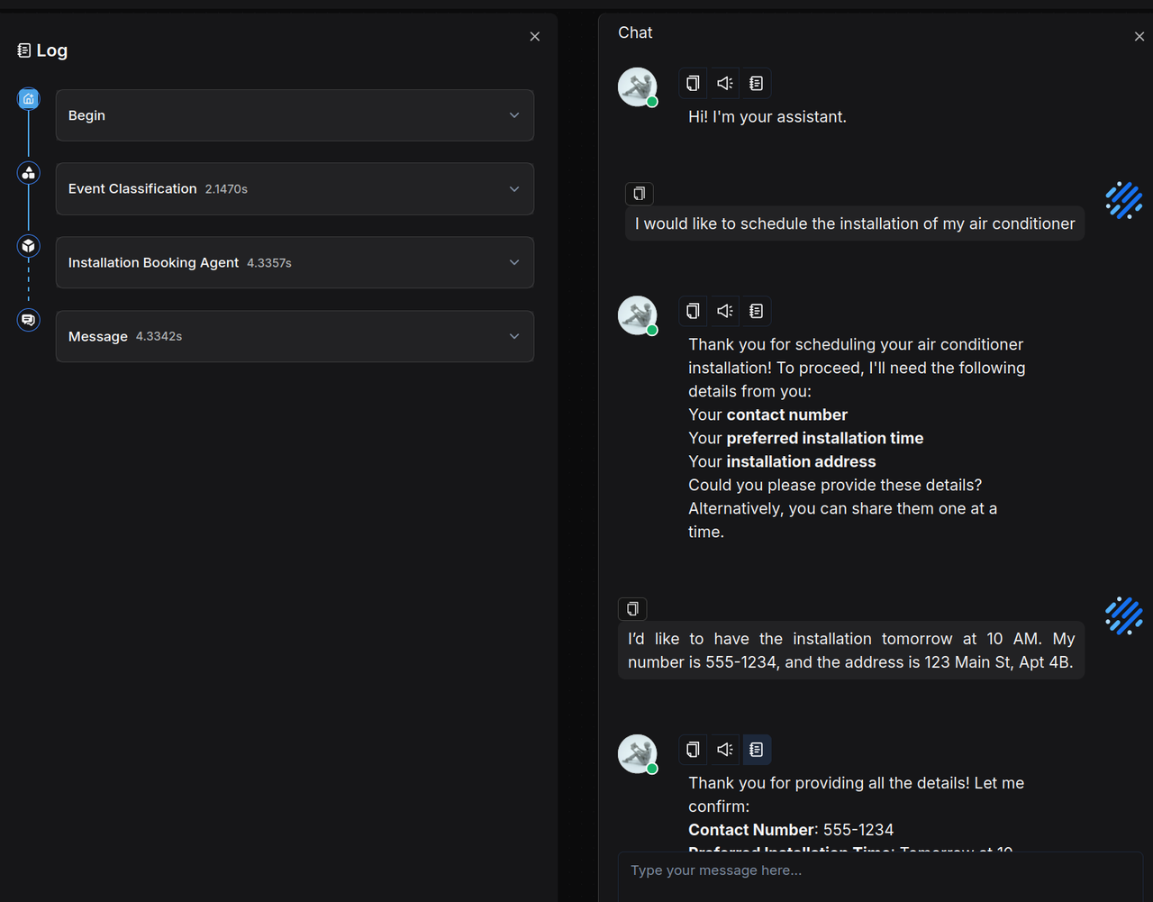This screenshot has width=1153, height=902.
Task: Click the "Type your message here" input field
Action: 878,870
